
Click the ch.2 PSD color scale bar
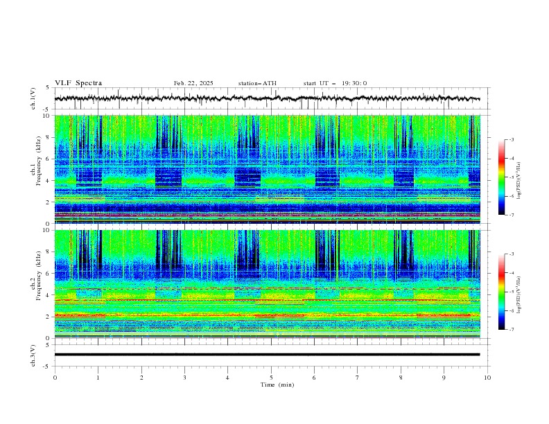[501, 292]
